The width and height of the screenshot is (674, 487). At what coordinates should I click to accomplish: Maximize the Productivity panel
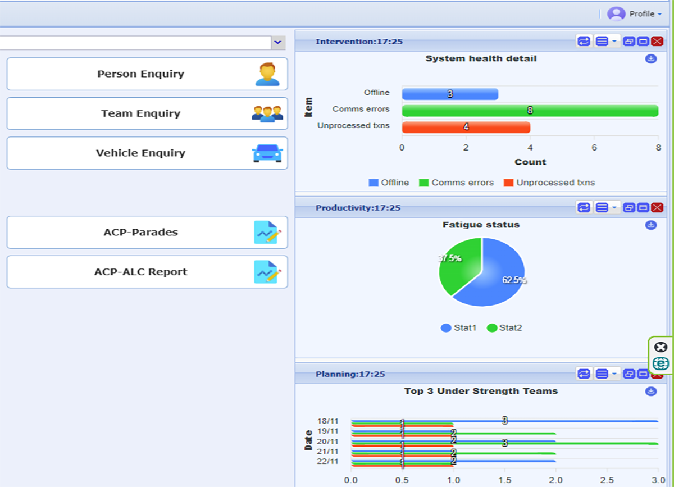click(643, 208)
